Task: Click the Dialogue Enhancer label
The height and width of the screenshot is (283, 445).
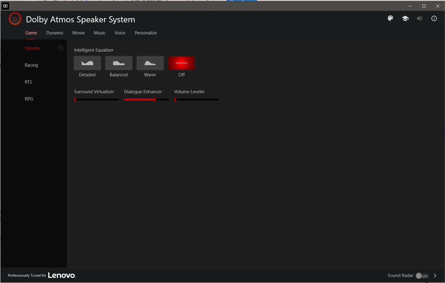Action: pos(143,92)
